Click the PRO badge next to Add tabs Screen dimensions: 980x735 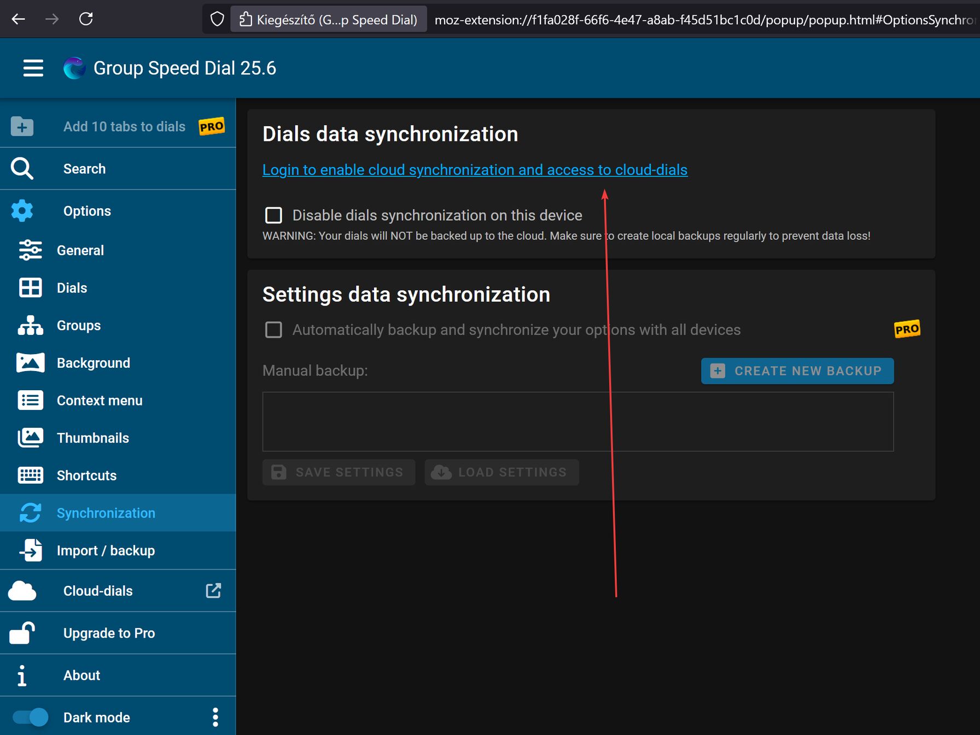pyautogui.click(x=212, y=126)
